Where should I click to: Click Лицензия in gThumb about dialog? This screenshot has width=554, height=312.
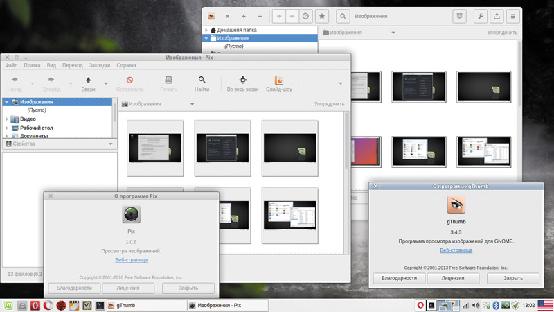click(x=453, y=279)
